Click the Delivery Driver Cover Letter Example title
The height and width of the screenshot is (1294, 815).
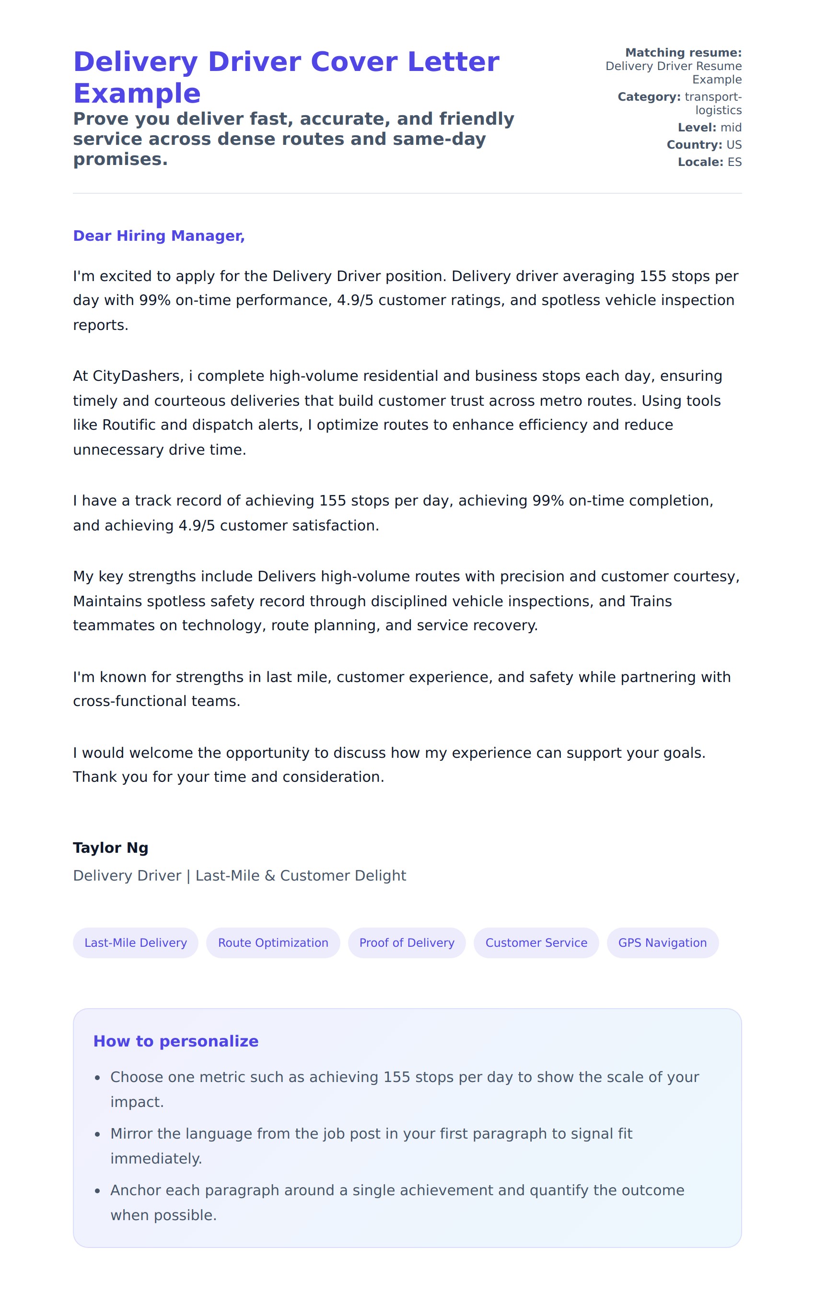pos(286,77)
